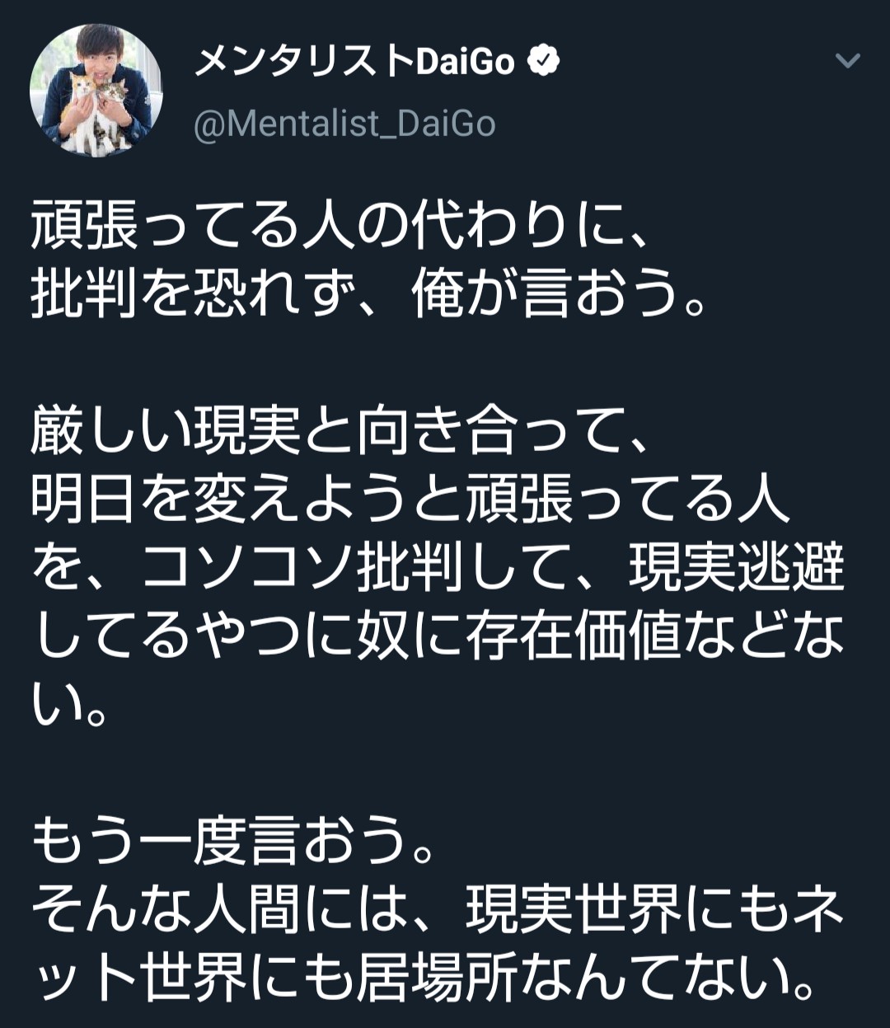
Task: Open the メンタリストDaiGo display name
Action: 355,62
